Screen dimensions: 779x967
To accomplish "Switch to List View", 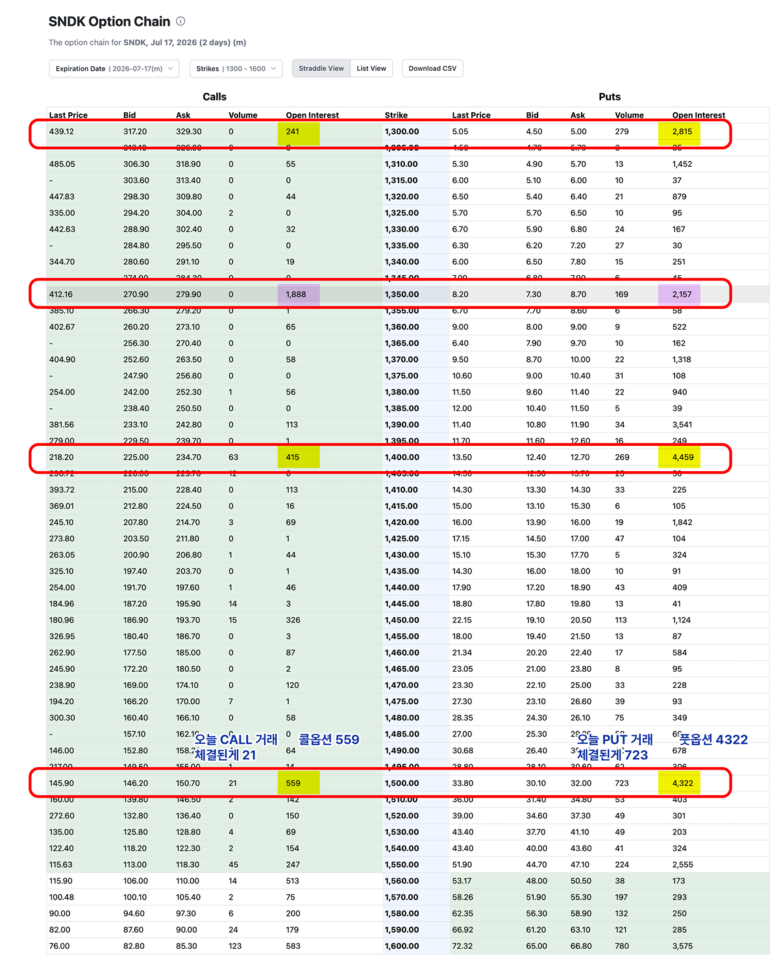I will [371, 68].
